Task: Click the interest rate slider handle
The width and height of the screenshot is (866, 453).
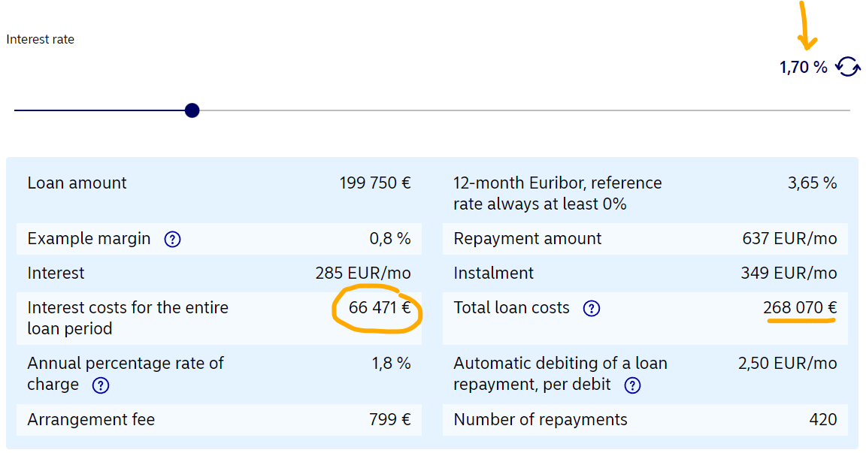Action: (192, 110)
